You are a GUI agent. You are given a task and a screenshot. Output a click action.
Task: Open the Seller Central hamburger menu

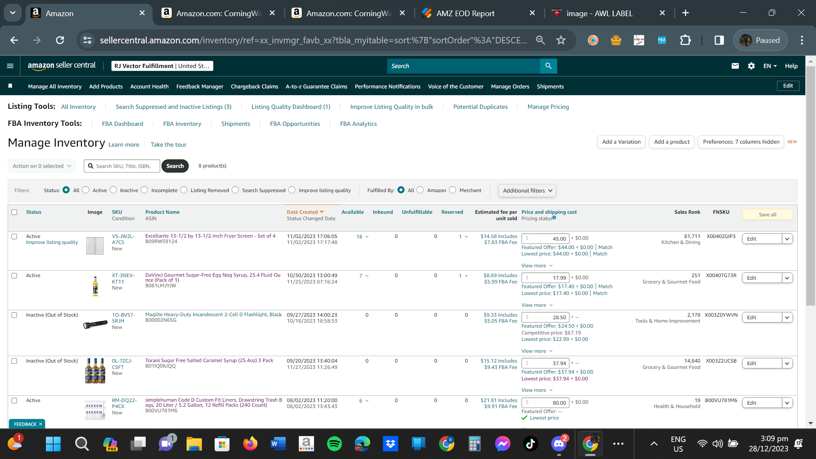tap(10, 66)
